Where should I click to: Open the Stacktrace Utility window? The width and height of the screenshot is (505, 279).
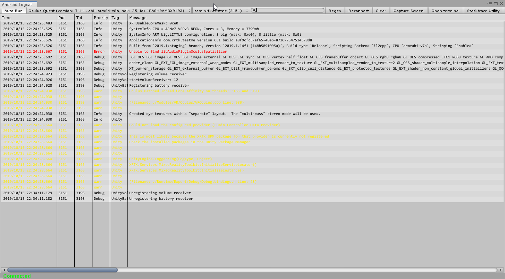pyautogui.click(x=483, y=11)
